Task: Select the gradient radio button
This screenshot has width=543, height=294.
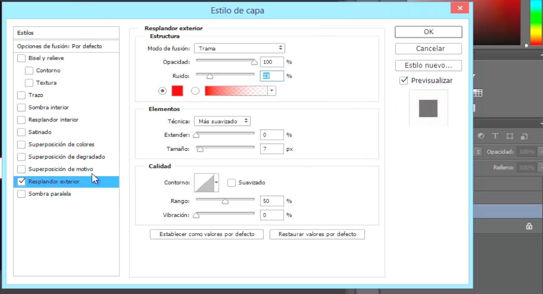Action: (x=195, y=91)
